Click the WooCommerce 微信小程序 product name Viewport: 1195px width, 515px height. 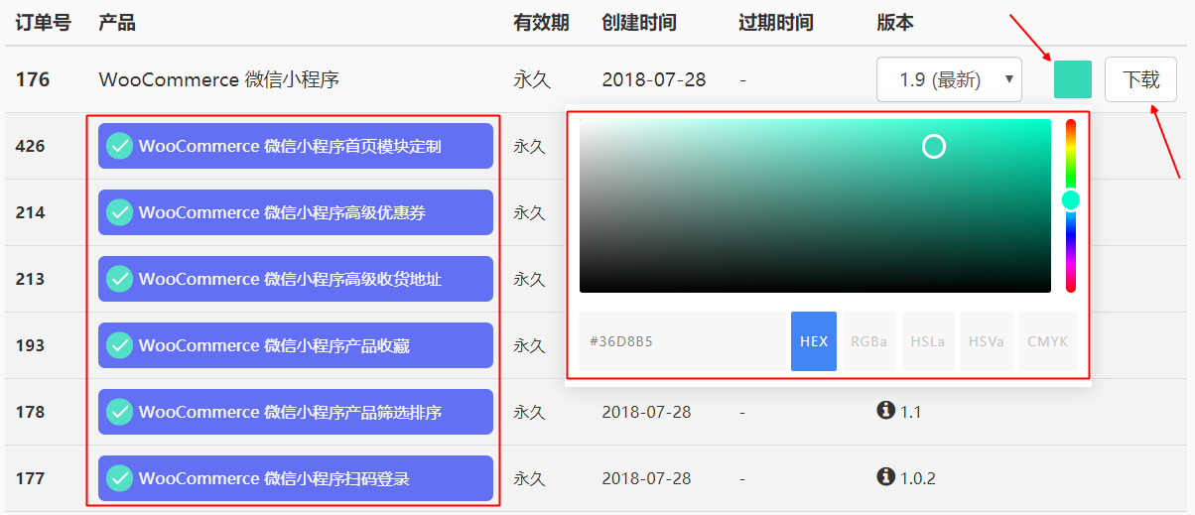pos(219,79)
